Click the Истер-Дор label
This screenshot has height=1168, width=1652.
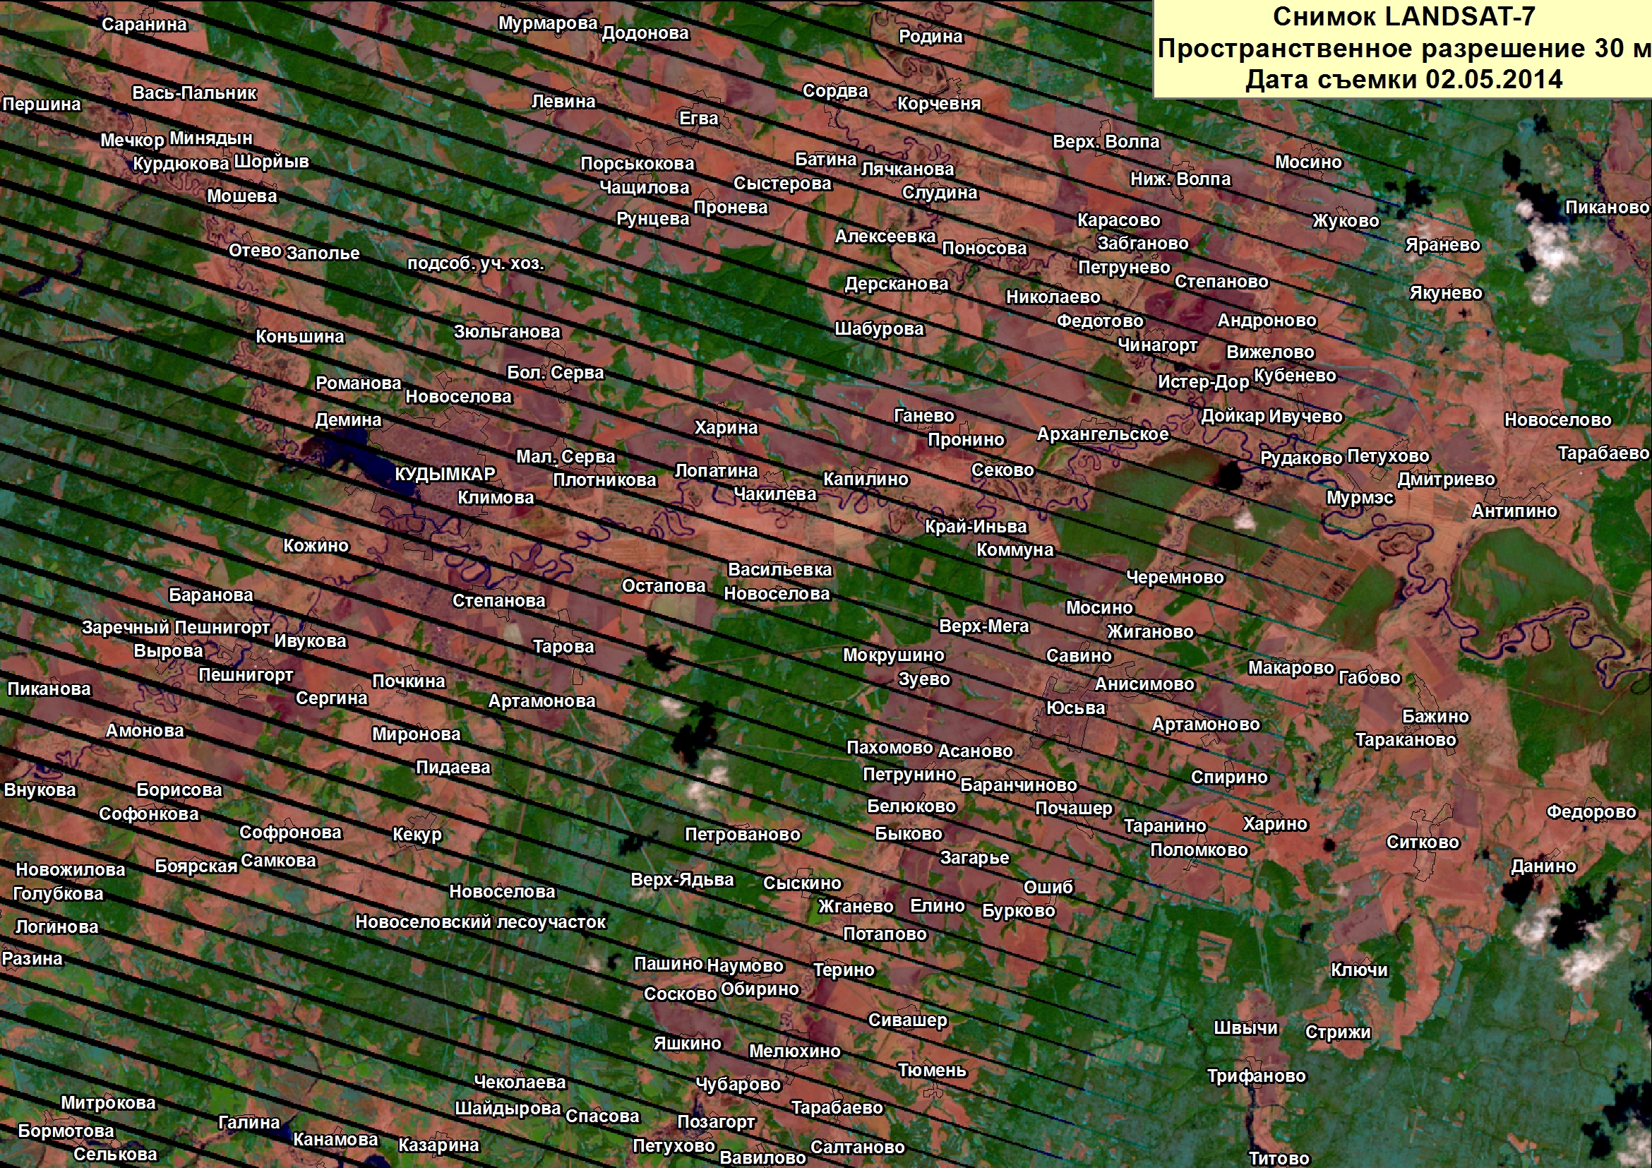click(x=1203, y=382)
